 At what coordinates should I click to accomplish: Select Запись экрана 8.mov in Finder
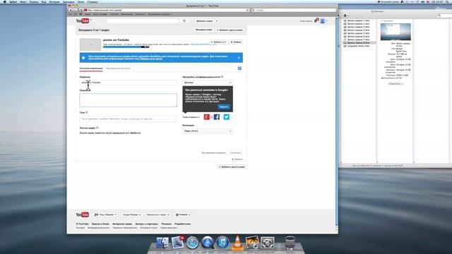(x=358, y=42)
